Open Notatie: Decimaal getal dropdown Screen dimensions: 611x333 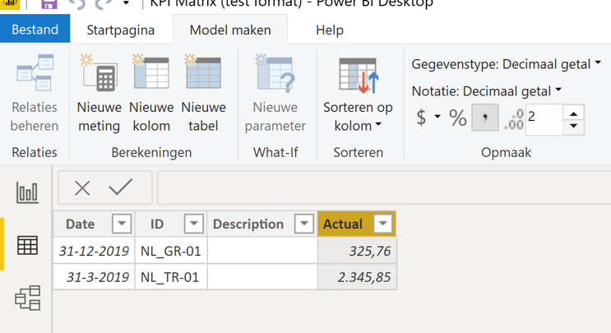coord(486,91)
